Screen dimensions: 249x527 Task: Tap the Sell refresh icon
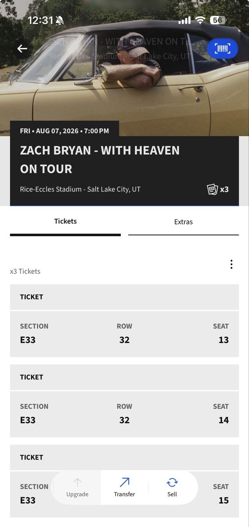pyautogui.click(x=172, y=483)
